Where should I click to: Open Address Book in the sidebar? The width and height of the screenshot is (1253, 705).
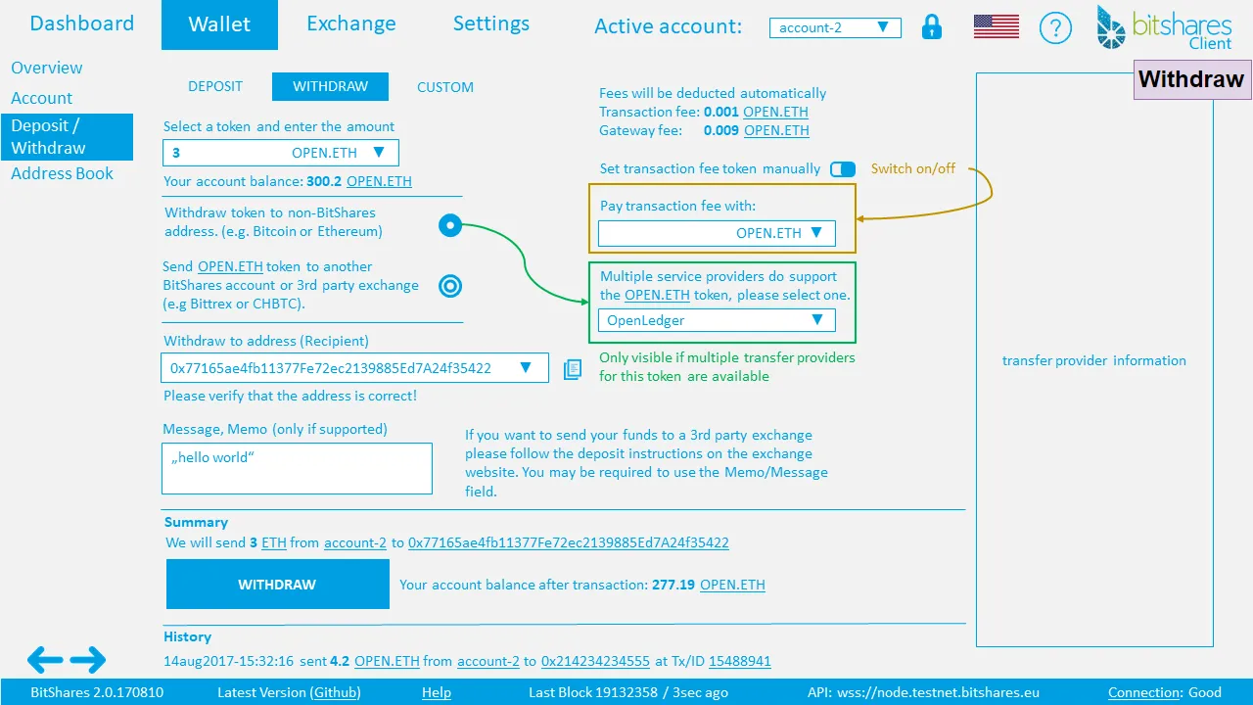pyautogui.click(x=62, y=173)
